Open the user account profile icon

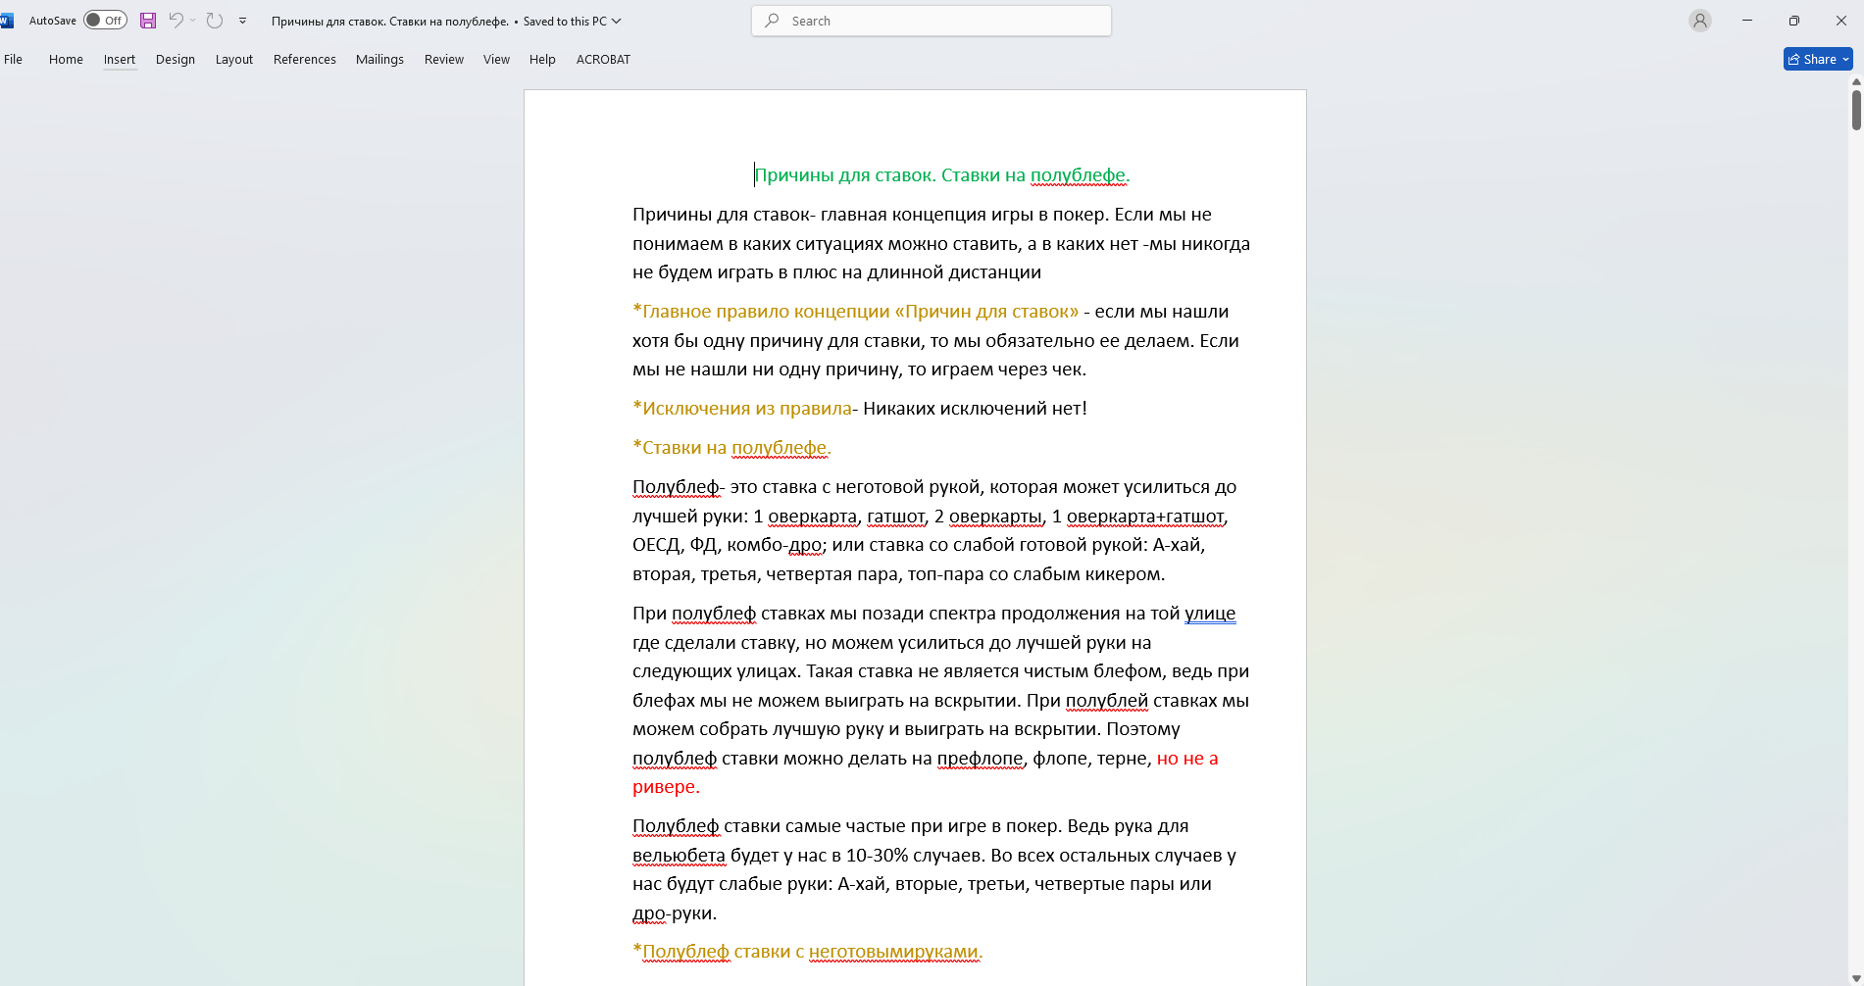click(x=1700, y=21)
